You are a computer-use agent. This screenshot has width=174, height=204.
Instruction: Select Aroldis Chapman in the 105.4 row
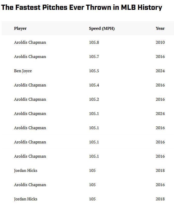point(30,85)
